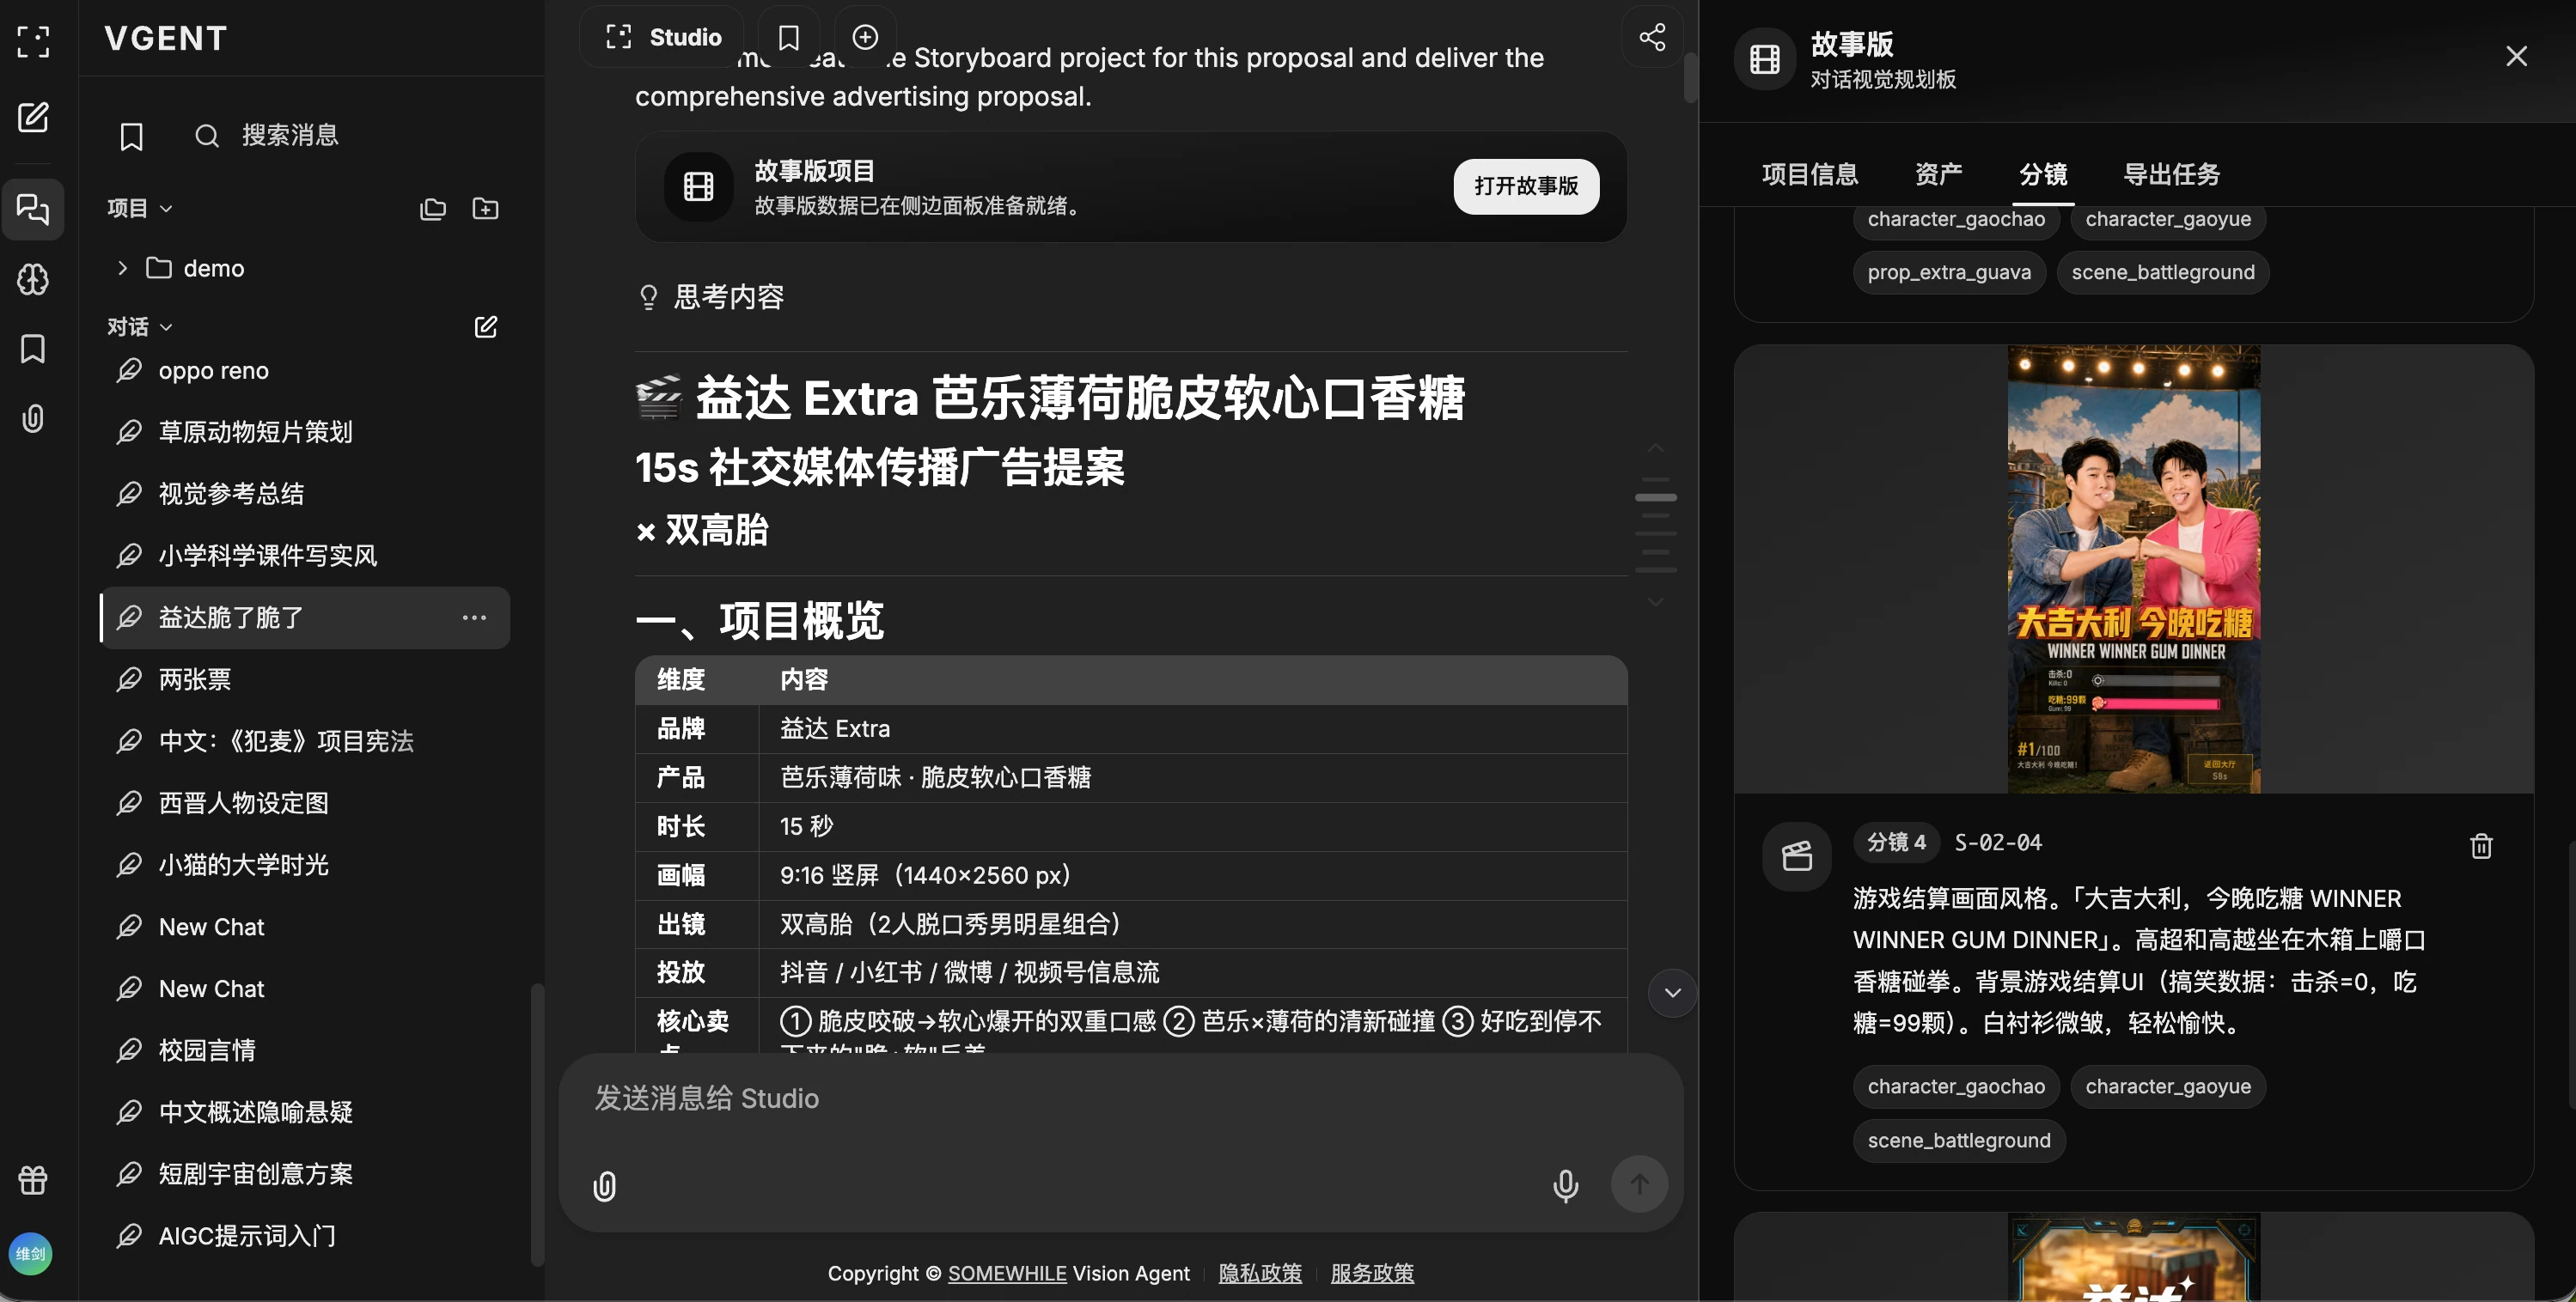This screenshot has width=2576, height=1302.
Task: Click the fullscreen expand icon in left rail
Action: click(x=33, y=41)
